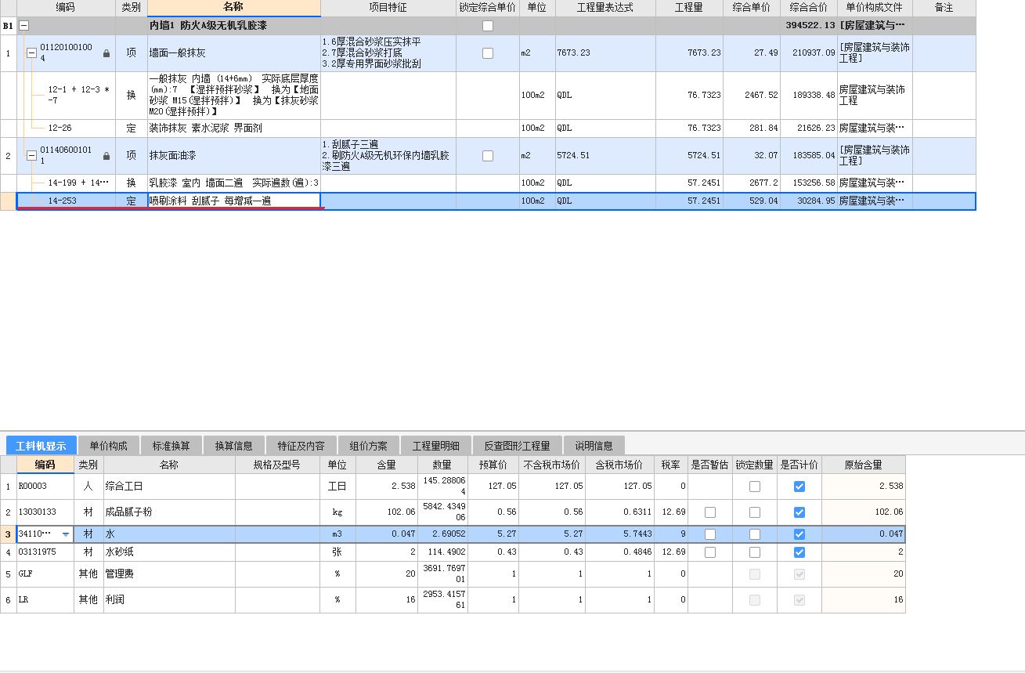Click the 项目特征 column header
Viewport: 1025px width, 673px height.
click(x=388, y=8)
